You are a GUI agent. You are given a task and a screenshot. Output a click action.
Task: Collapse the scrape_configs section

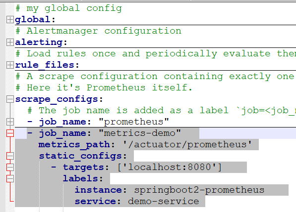tap(10, 99)
